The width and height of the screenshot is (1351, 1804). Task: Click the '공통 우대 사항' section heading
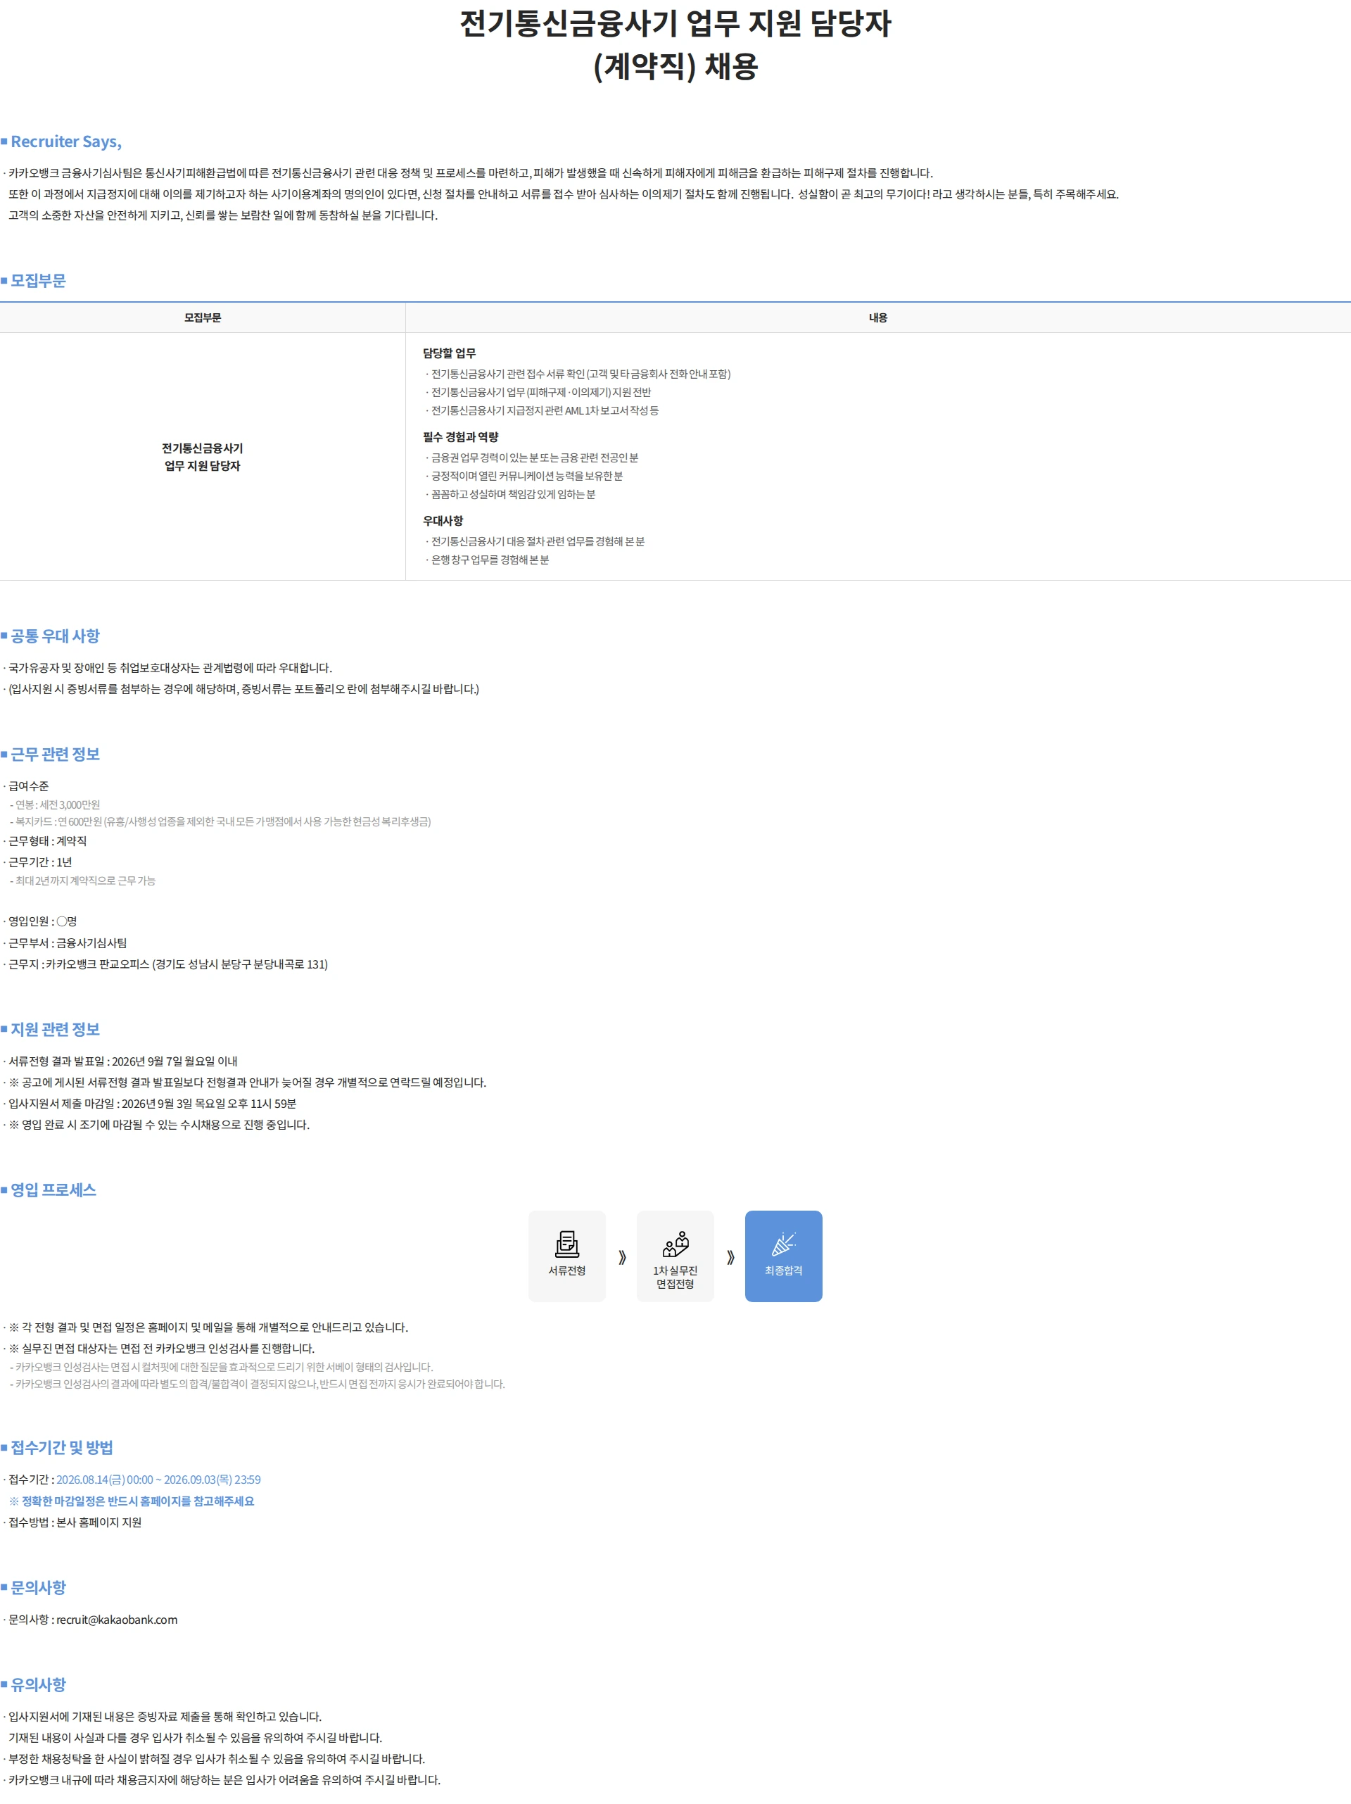[55, 636]
